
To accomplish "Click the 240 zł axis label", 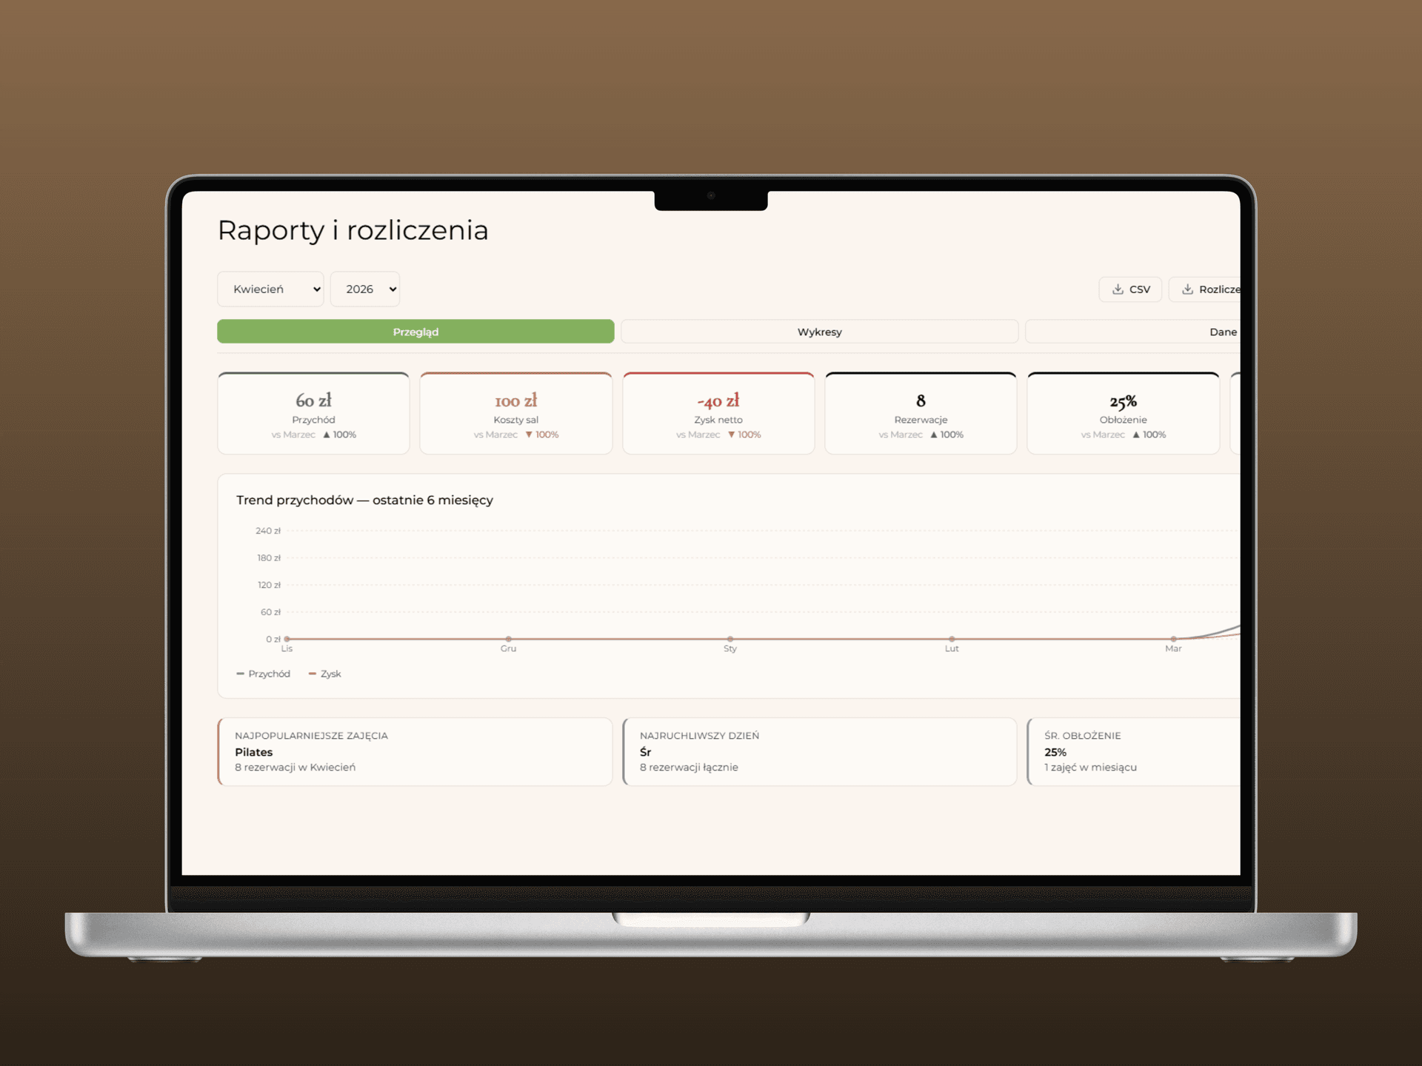I will pyautogui.click(x=268, y=531).
